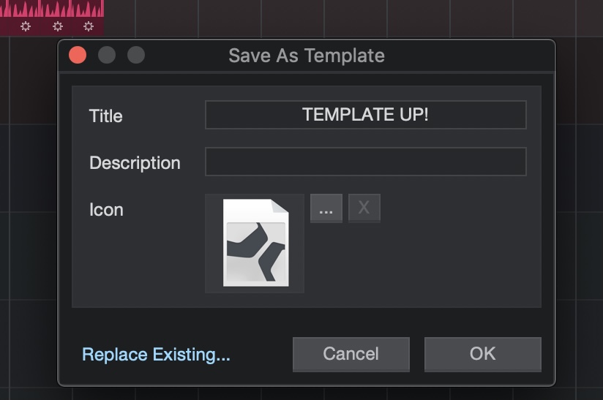Viewport: 603px width, 400px height.
Task: Click the Description label text
Action: pos(135,163)
